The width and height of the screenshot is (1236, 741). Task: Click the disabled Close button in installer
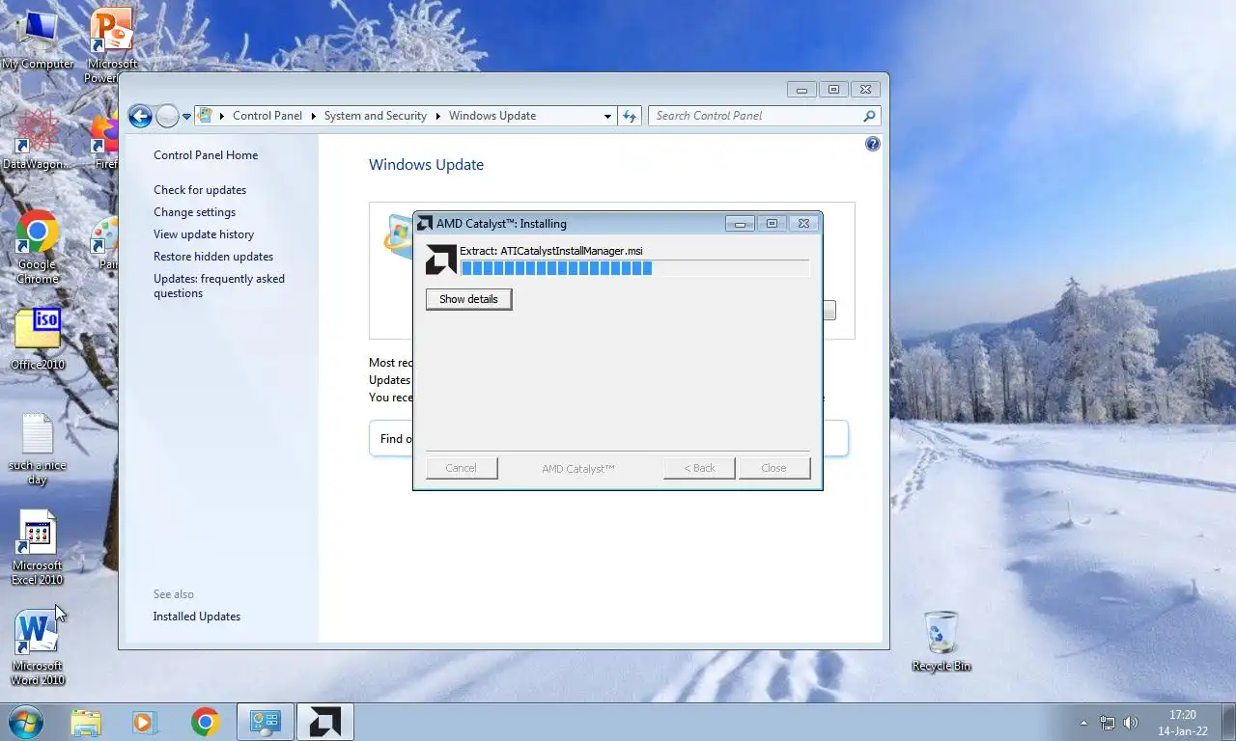pyautogui.click(x=773, y=468)
